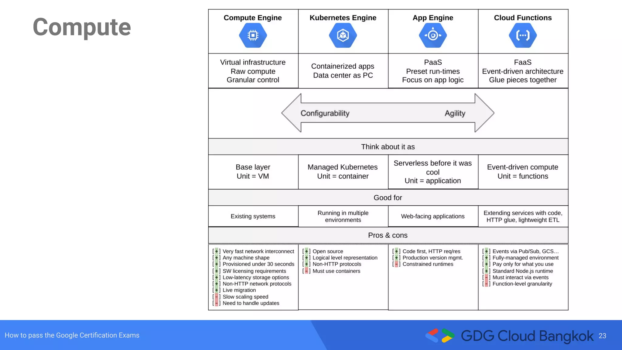Click the GDG Cloud Bangkok text
The image size is (622, 350).
click(527, 336)
